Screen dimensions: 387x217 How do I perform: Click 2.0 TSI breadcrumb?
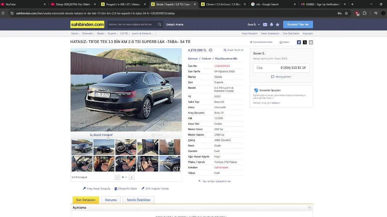(x=124, y=33)
